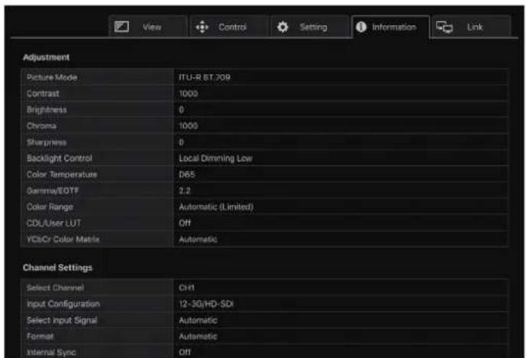Click the 12-3G/HD-SDI value
Image resolution: width=526 pixels, height=358 pixels.
pos(206,304)
